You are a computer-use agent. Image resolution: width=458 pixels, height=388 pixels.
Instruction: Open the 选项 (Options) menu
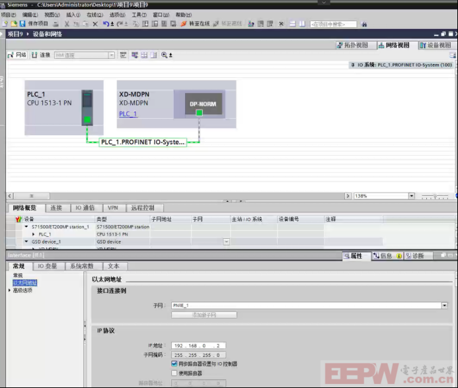[117, 15]
